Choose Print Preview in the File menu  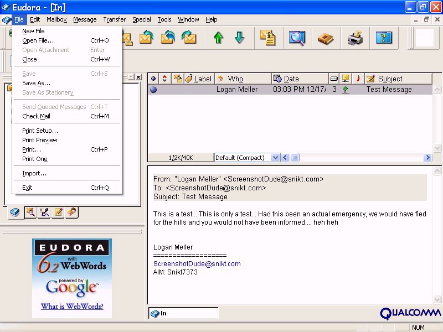point(67,140)
